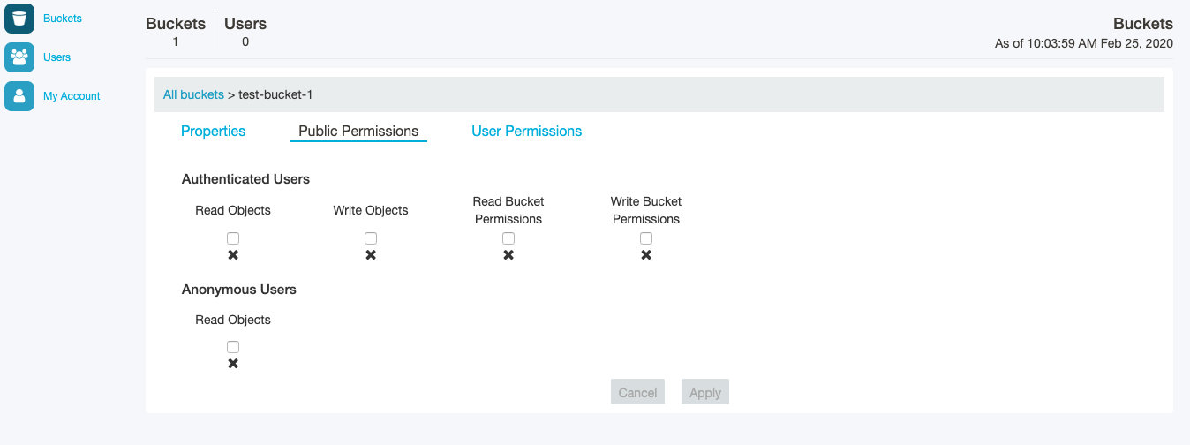1190x445 pixels.
Task: Enable Read Objects for Anonymous Users
Action: [233, 347]
